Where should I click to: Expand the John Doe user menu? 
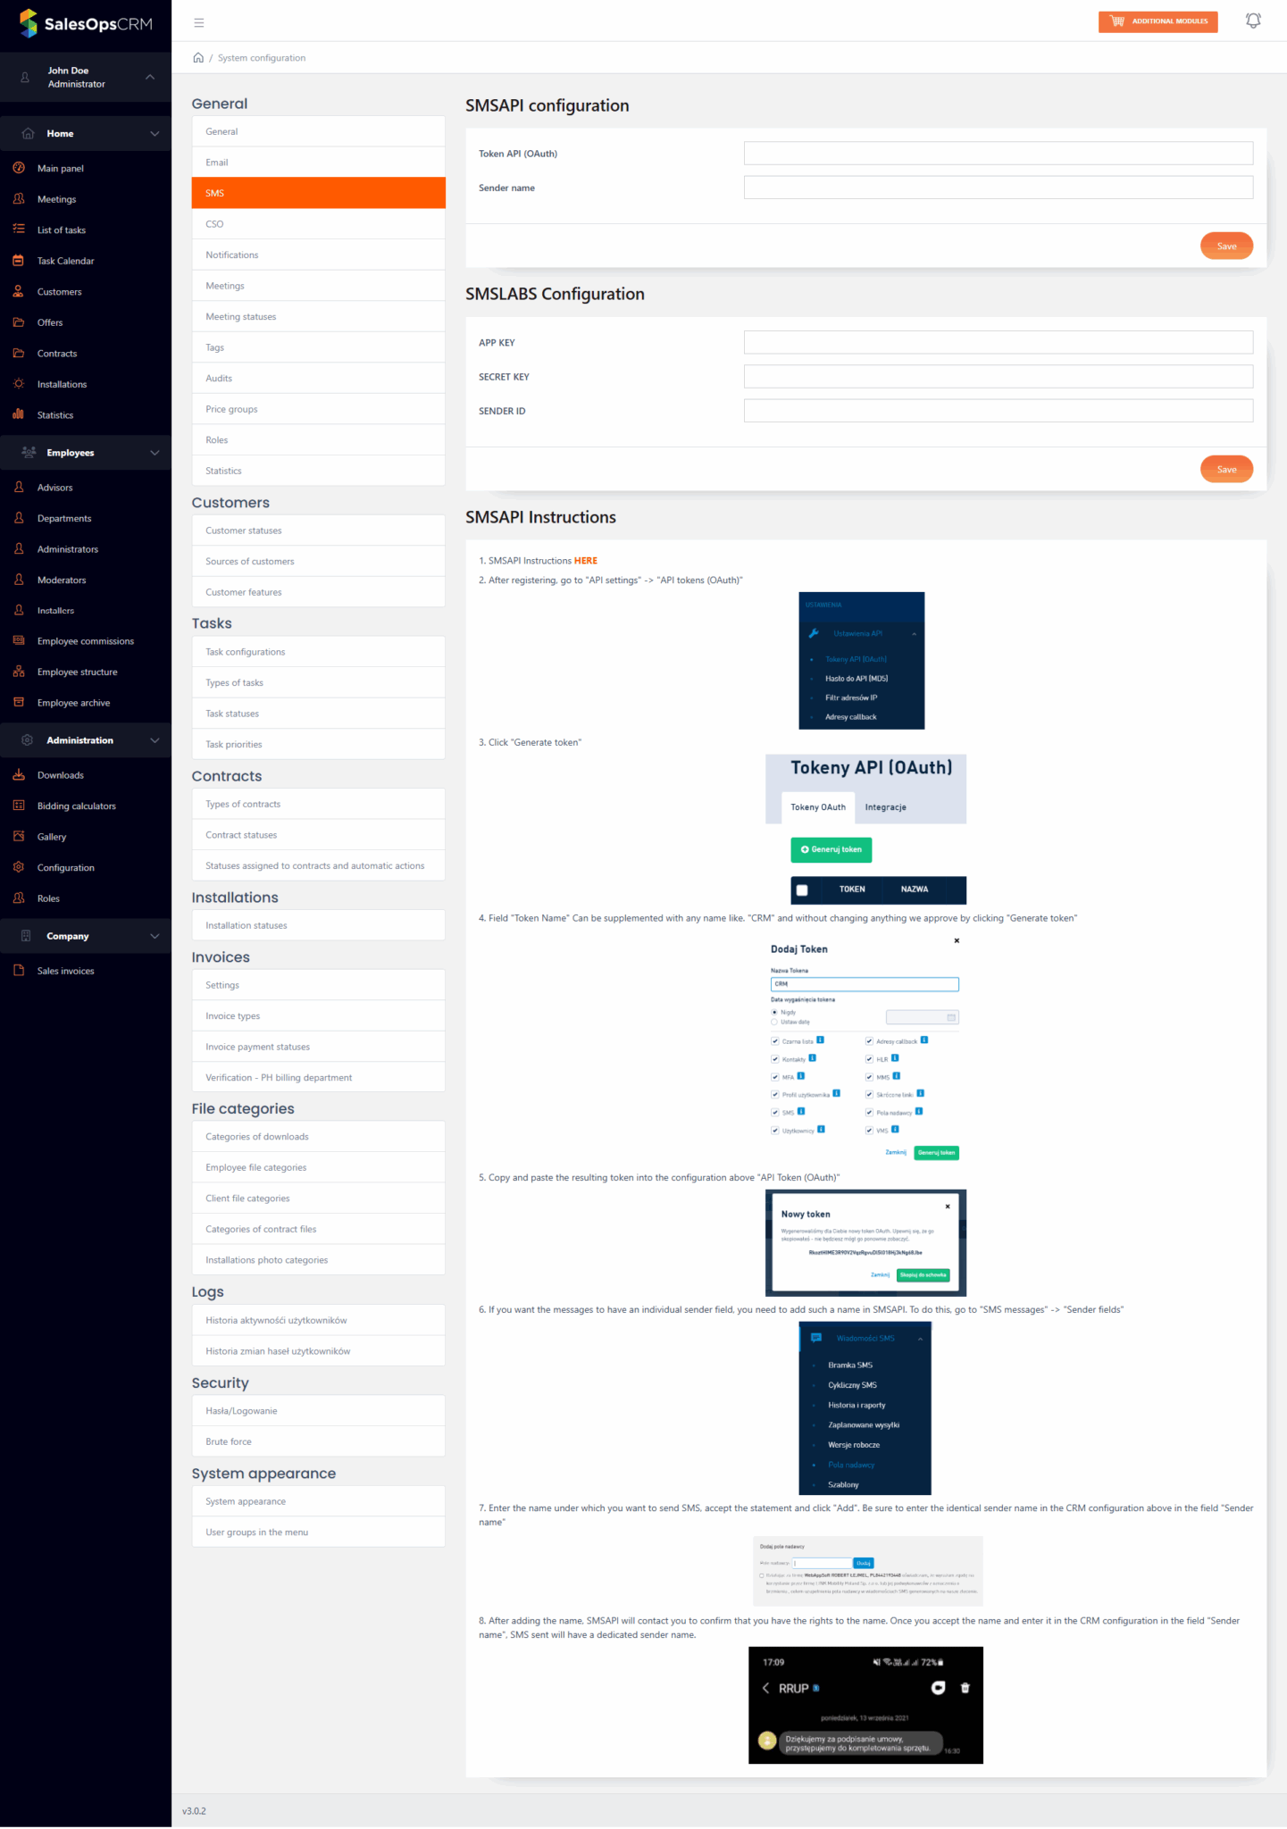(x=150, y=77)
